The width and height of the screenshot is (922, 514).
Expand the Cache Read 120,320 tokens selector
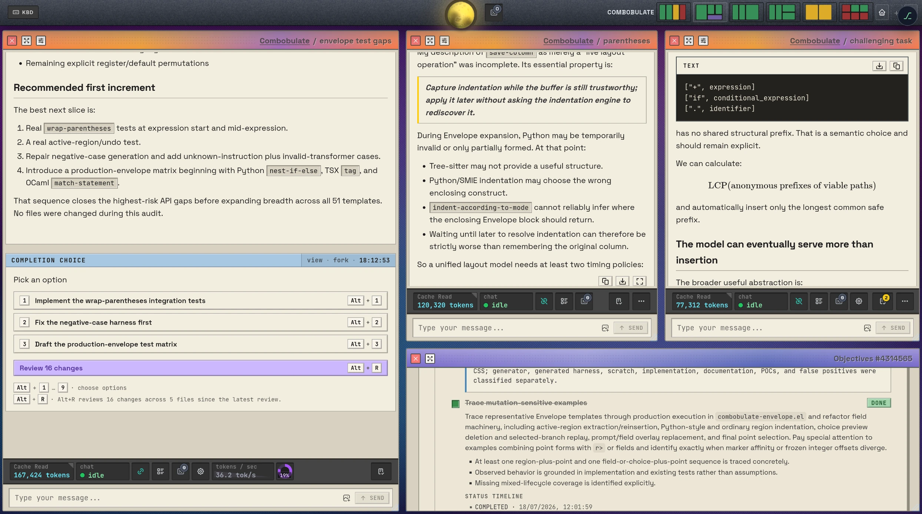tap(445, 301)
